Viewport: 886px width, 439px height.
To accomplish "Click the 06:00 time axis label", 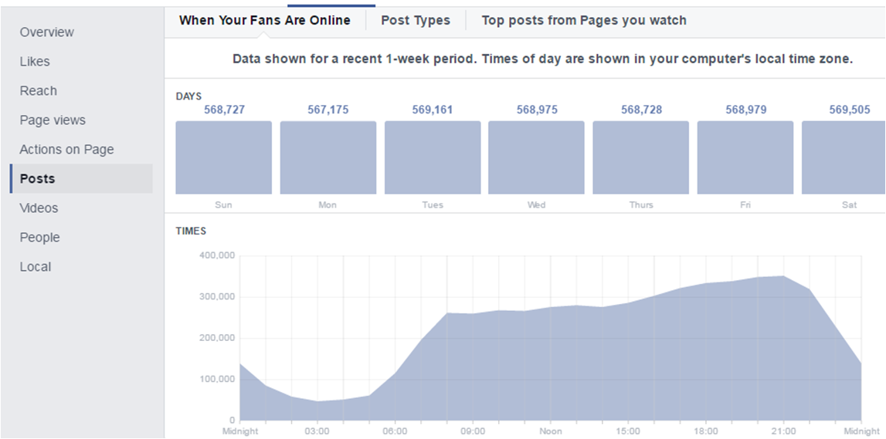I will coord(395,431).
